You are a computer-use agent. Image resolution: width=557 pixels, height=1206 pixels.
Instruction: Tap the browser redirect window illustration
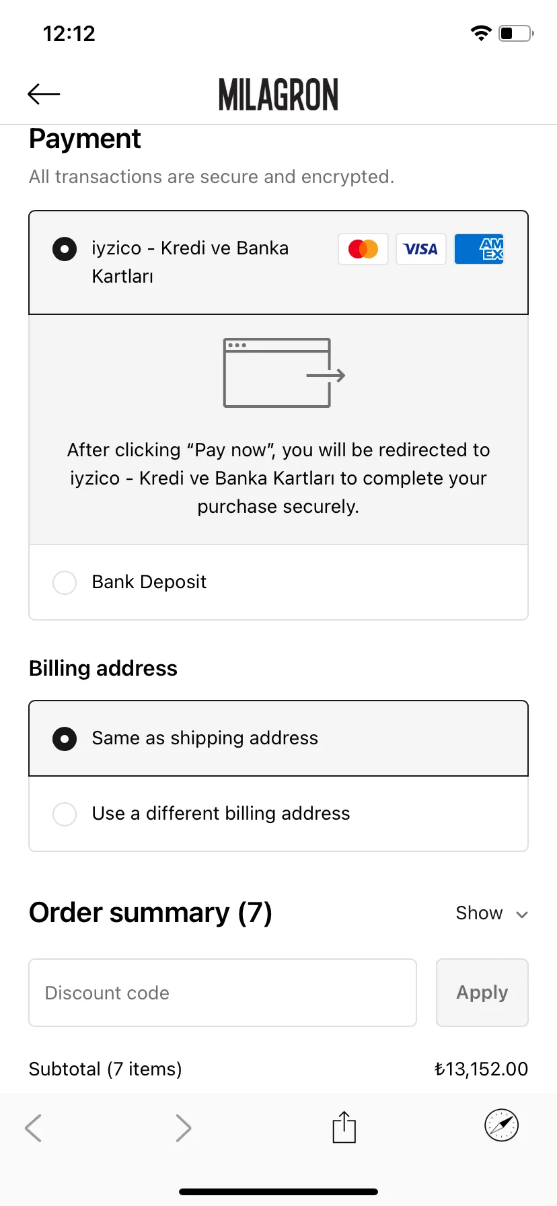click(x=284, y=373)
